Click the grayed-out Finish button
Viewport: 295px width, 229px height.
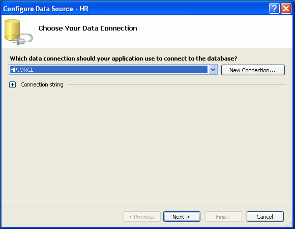tap(223, 217)
